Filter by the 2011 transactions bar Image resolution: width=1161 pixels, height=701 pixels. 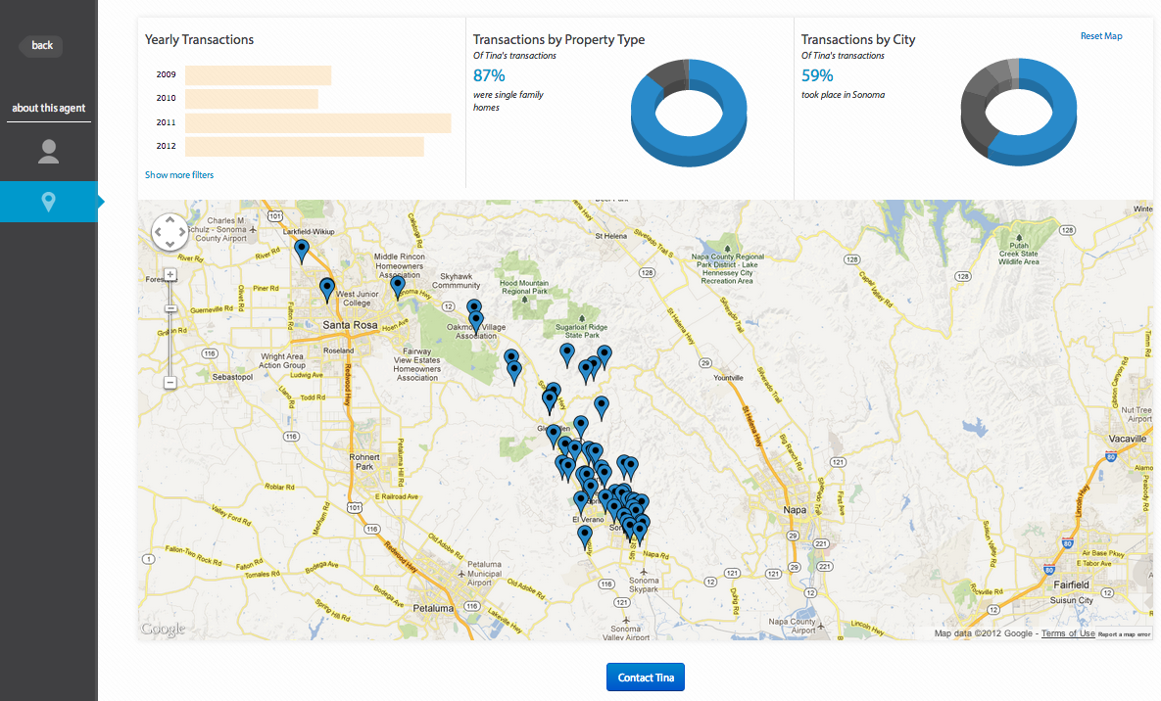coord(317,123)
